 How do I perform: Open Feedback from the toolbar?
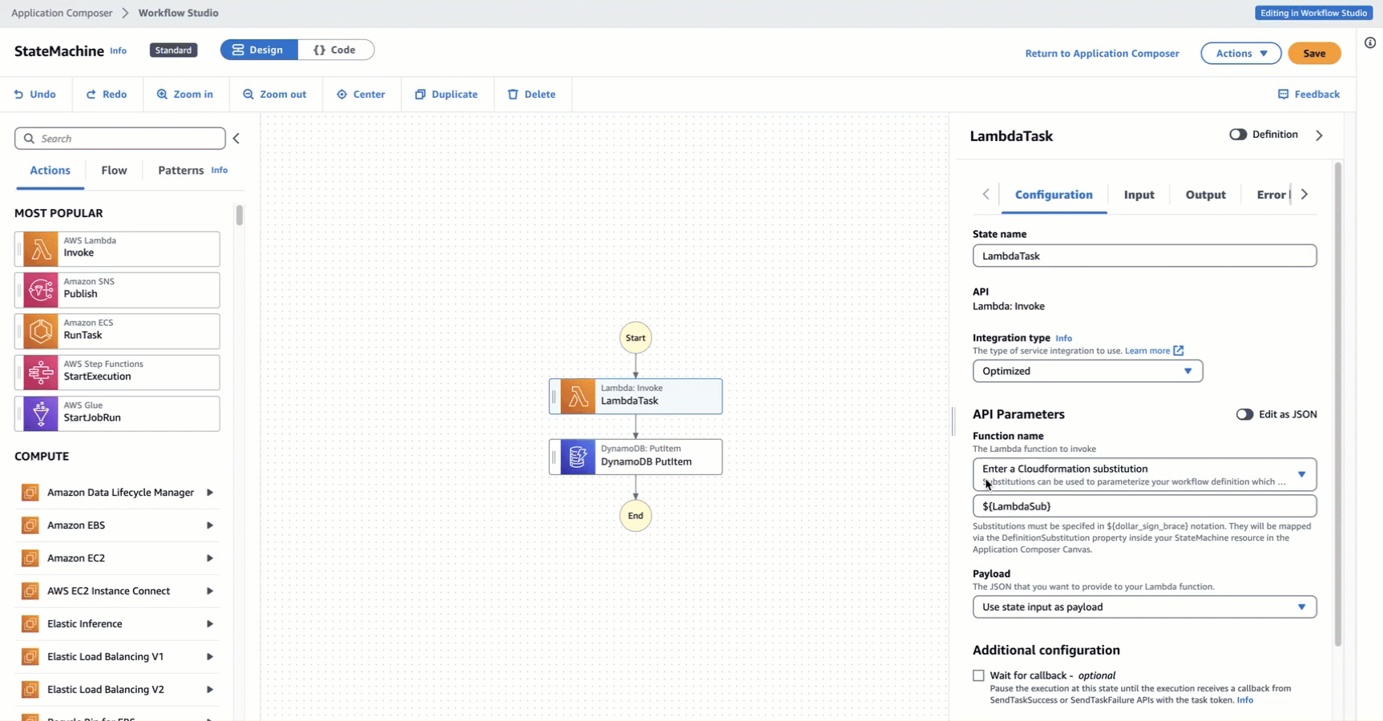1309,94
